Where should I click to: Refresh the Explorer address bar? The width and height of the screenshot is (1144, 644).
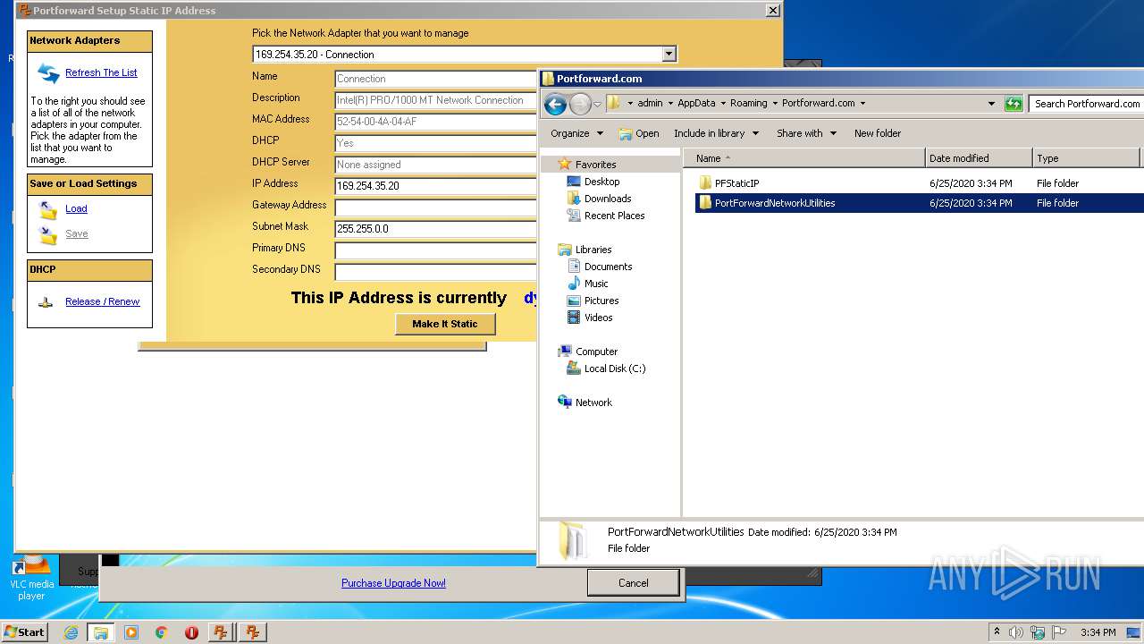click(1013, 104)
